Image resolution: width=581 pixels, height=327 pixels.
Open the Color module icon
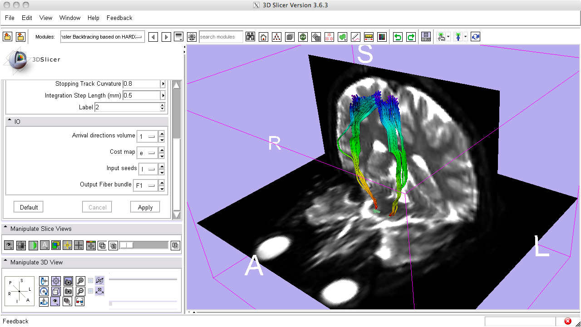point(382,37)
